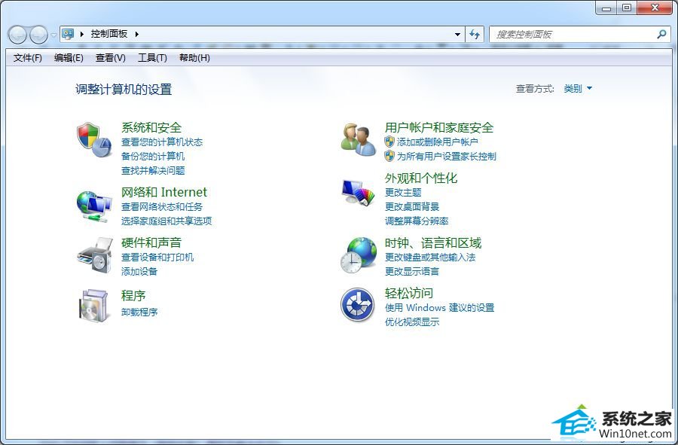The height and width of the screenshot is (445, 678).
Task: Open the 用户帐户和家庭安全 people icon
Action: coord(359,139)
